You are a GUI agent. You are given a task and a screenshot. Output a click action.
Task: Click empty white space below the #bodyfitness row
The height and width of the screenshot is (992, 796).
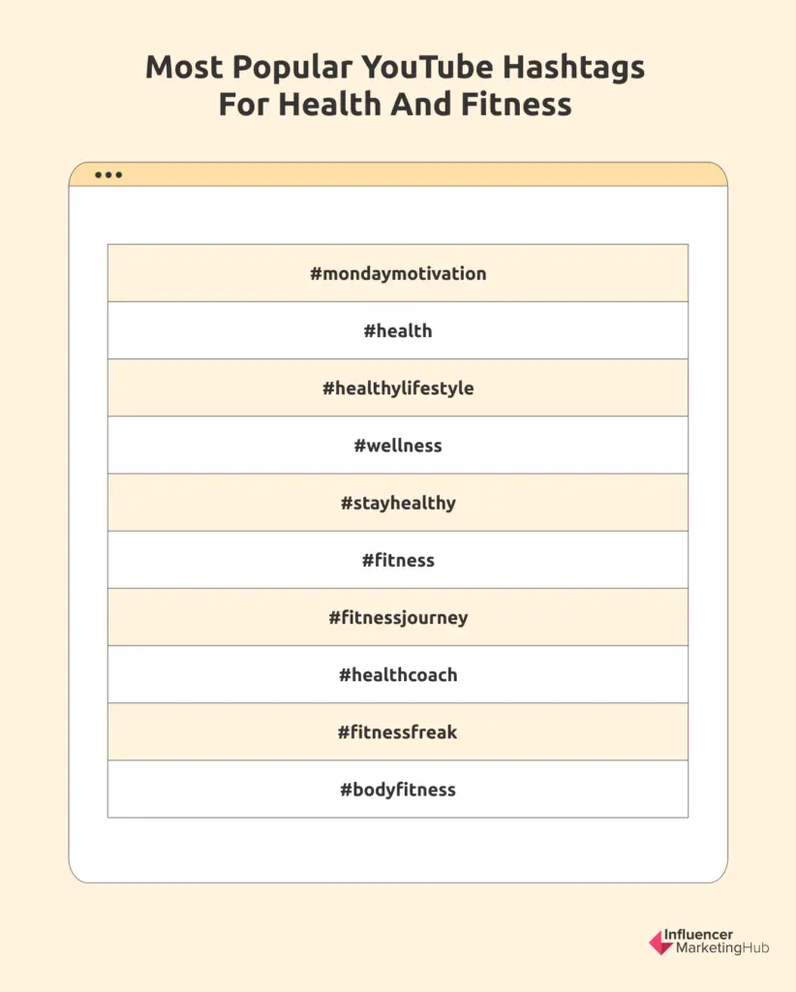coord(398,849)
